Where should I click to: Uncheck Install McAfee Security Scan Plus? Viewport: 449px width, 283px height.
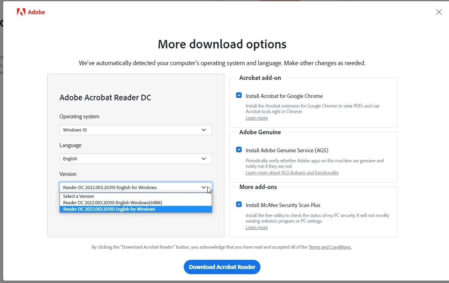click(x=239, y=205)
